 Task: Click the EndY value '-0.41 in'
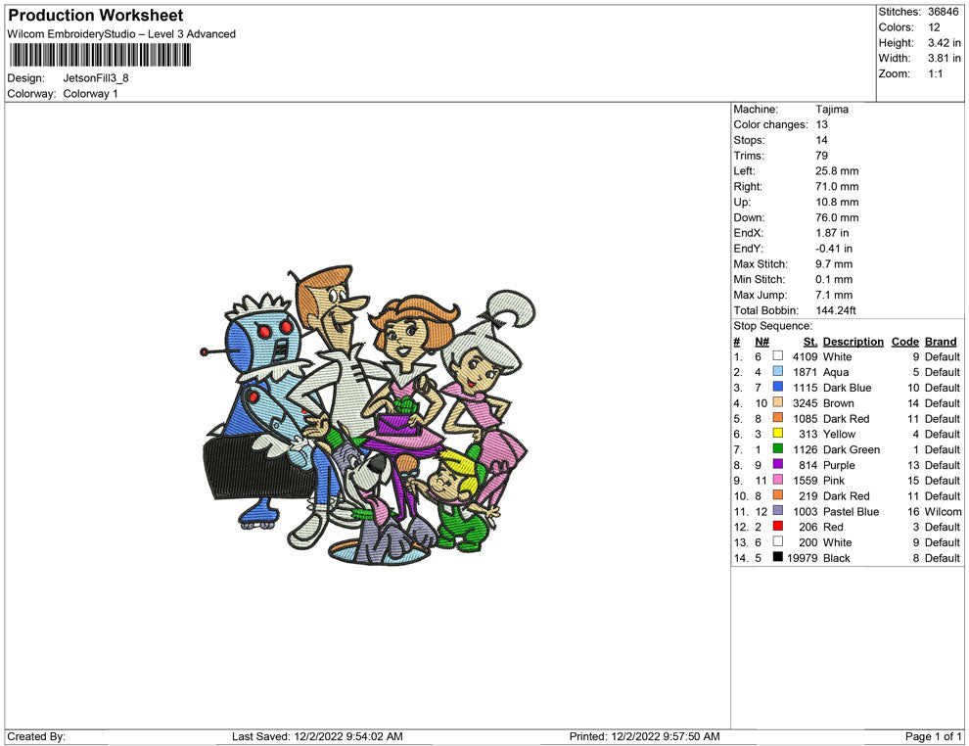[834, 249]
